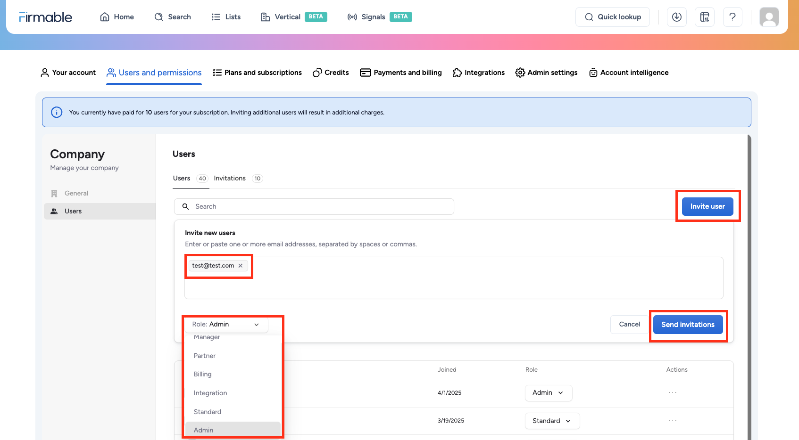Open the Lists page
Screen dimensions: 799x440
coord(226,17)
